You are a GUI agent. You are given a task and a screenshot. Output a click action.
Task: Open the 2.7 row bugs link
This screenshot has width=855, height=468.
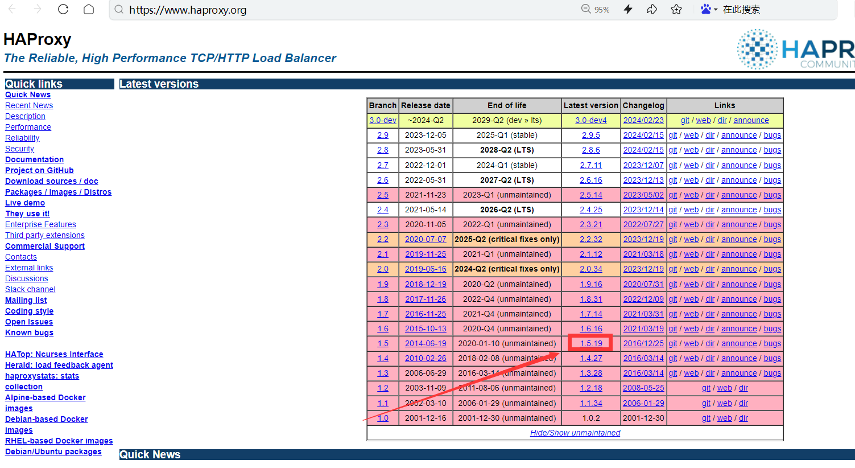point(773,165)
